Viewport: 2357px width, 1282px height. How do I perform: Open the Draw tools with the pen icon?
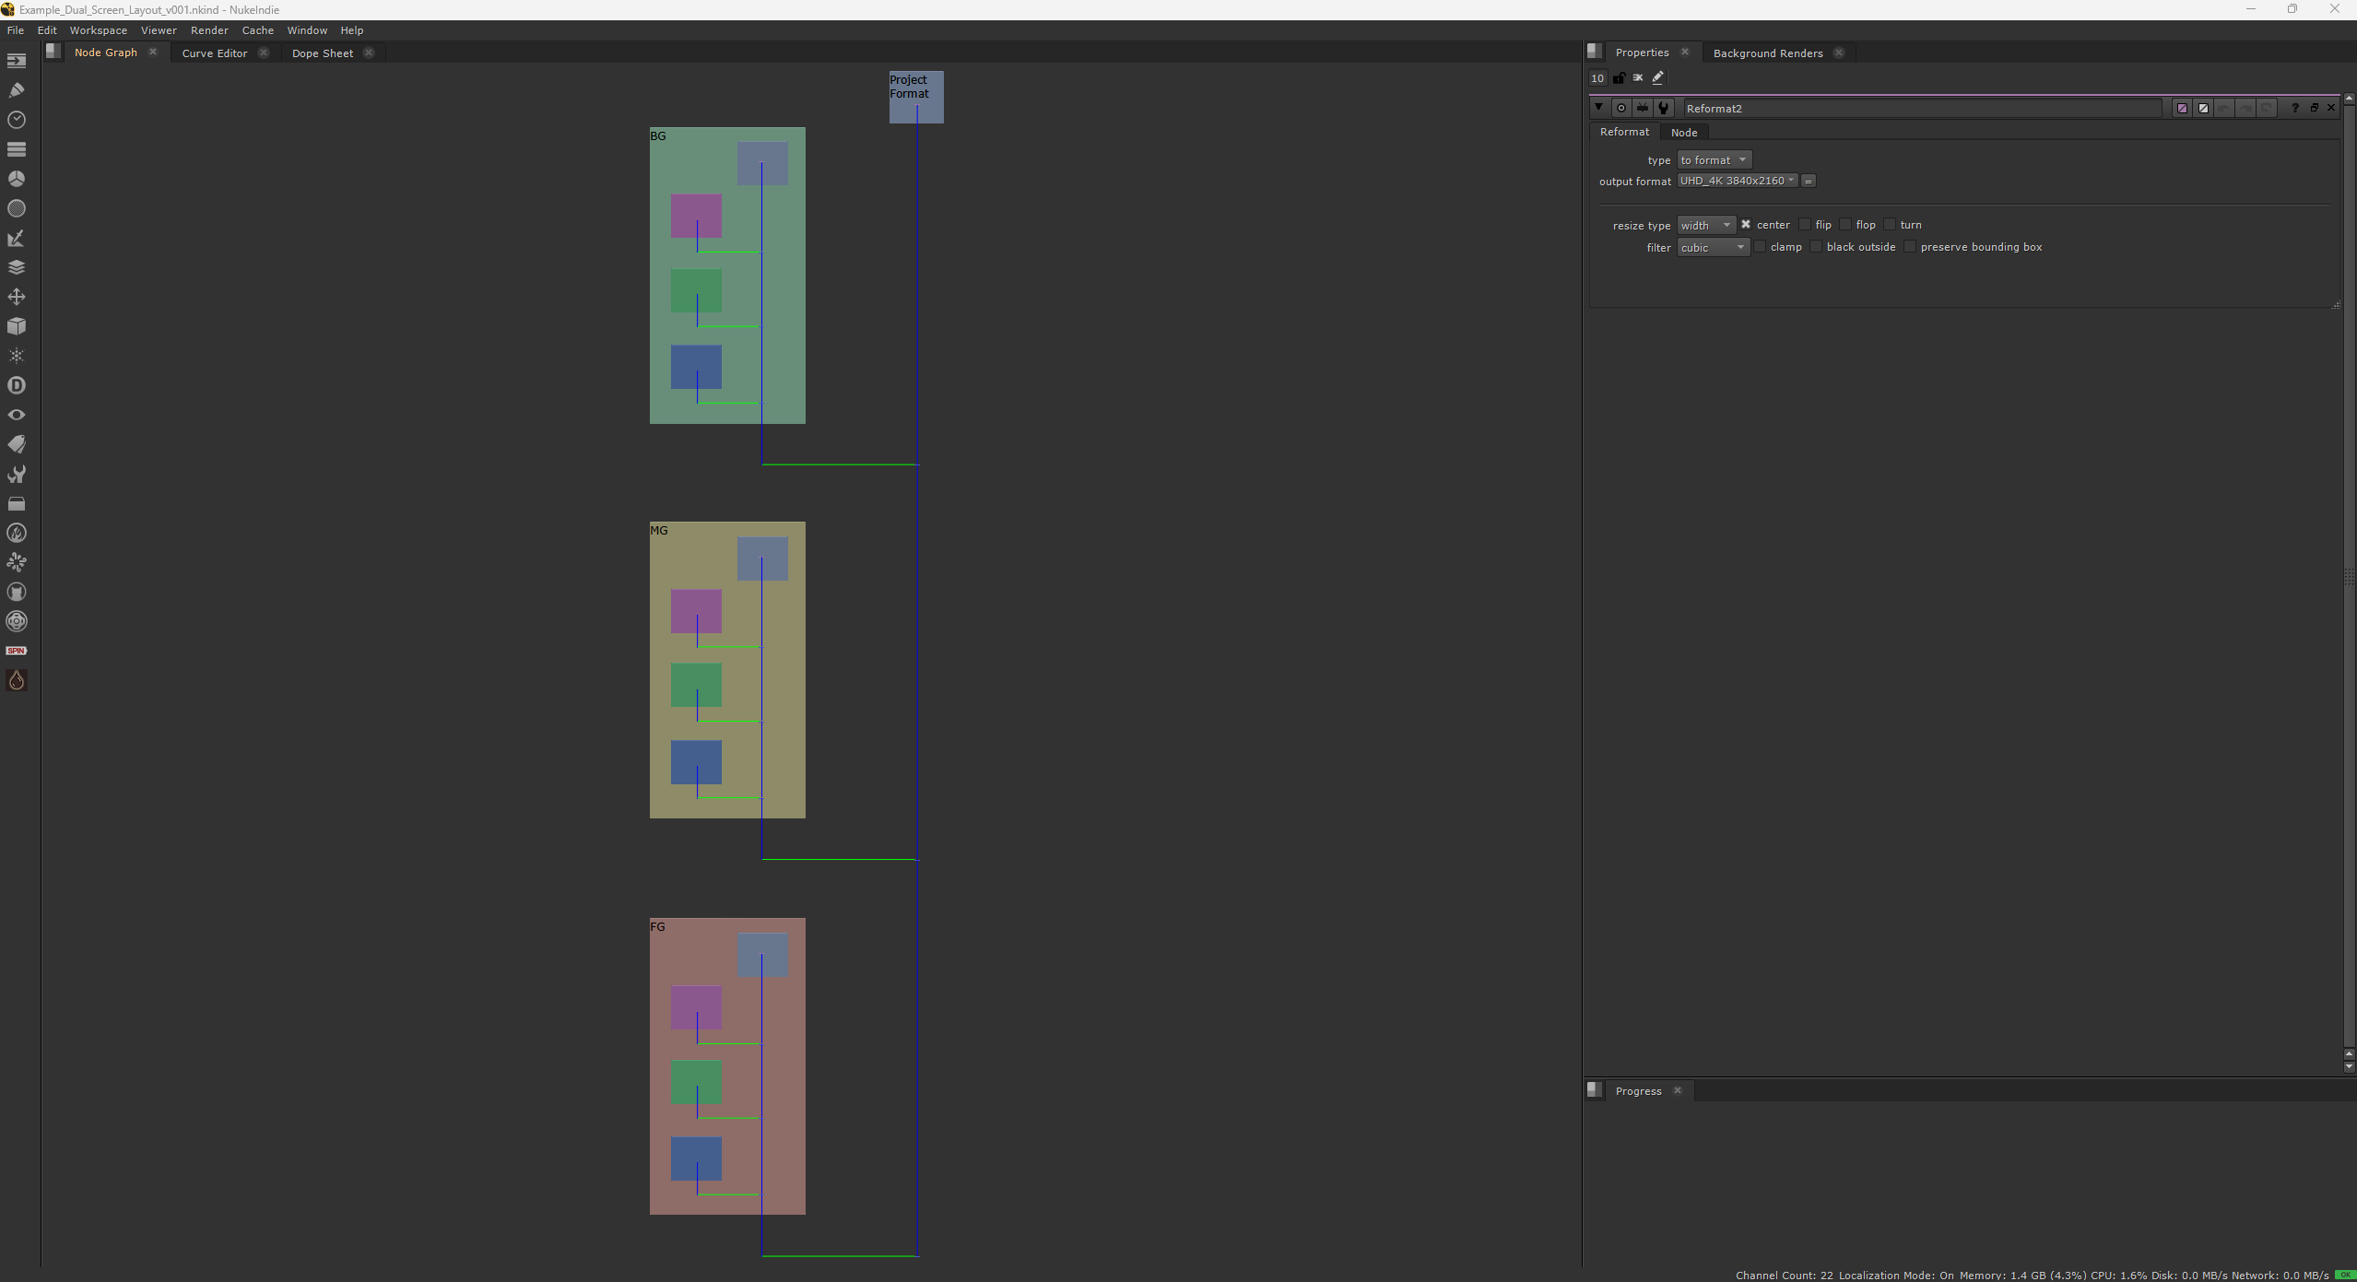[x=17, y=89]
